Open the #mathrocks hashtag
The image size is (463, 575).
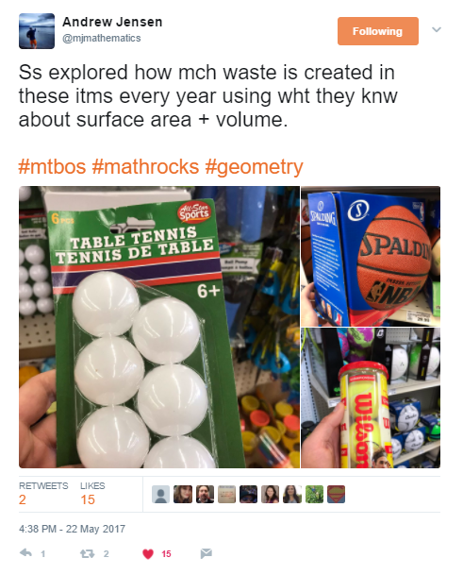click(x=145, y=167)
